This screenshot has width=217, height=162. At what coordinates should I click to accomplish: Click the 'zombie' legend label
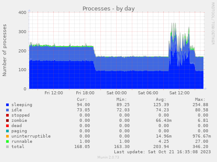19,121
